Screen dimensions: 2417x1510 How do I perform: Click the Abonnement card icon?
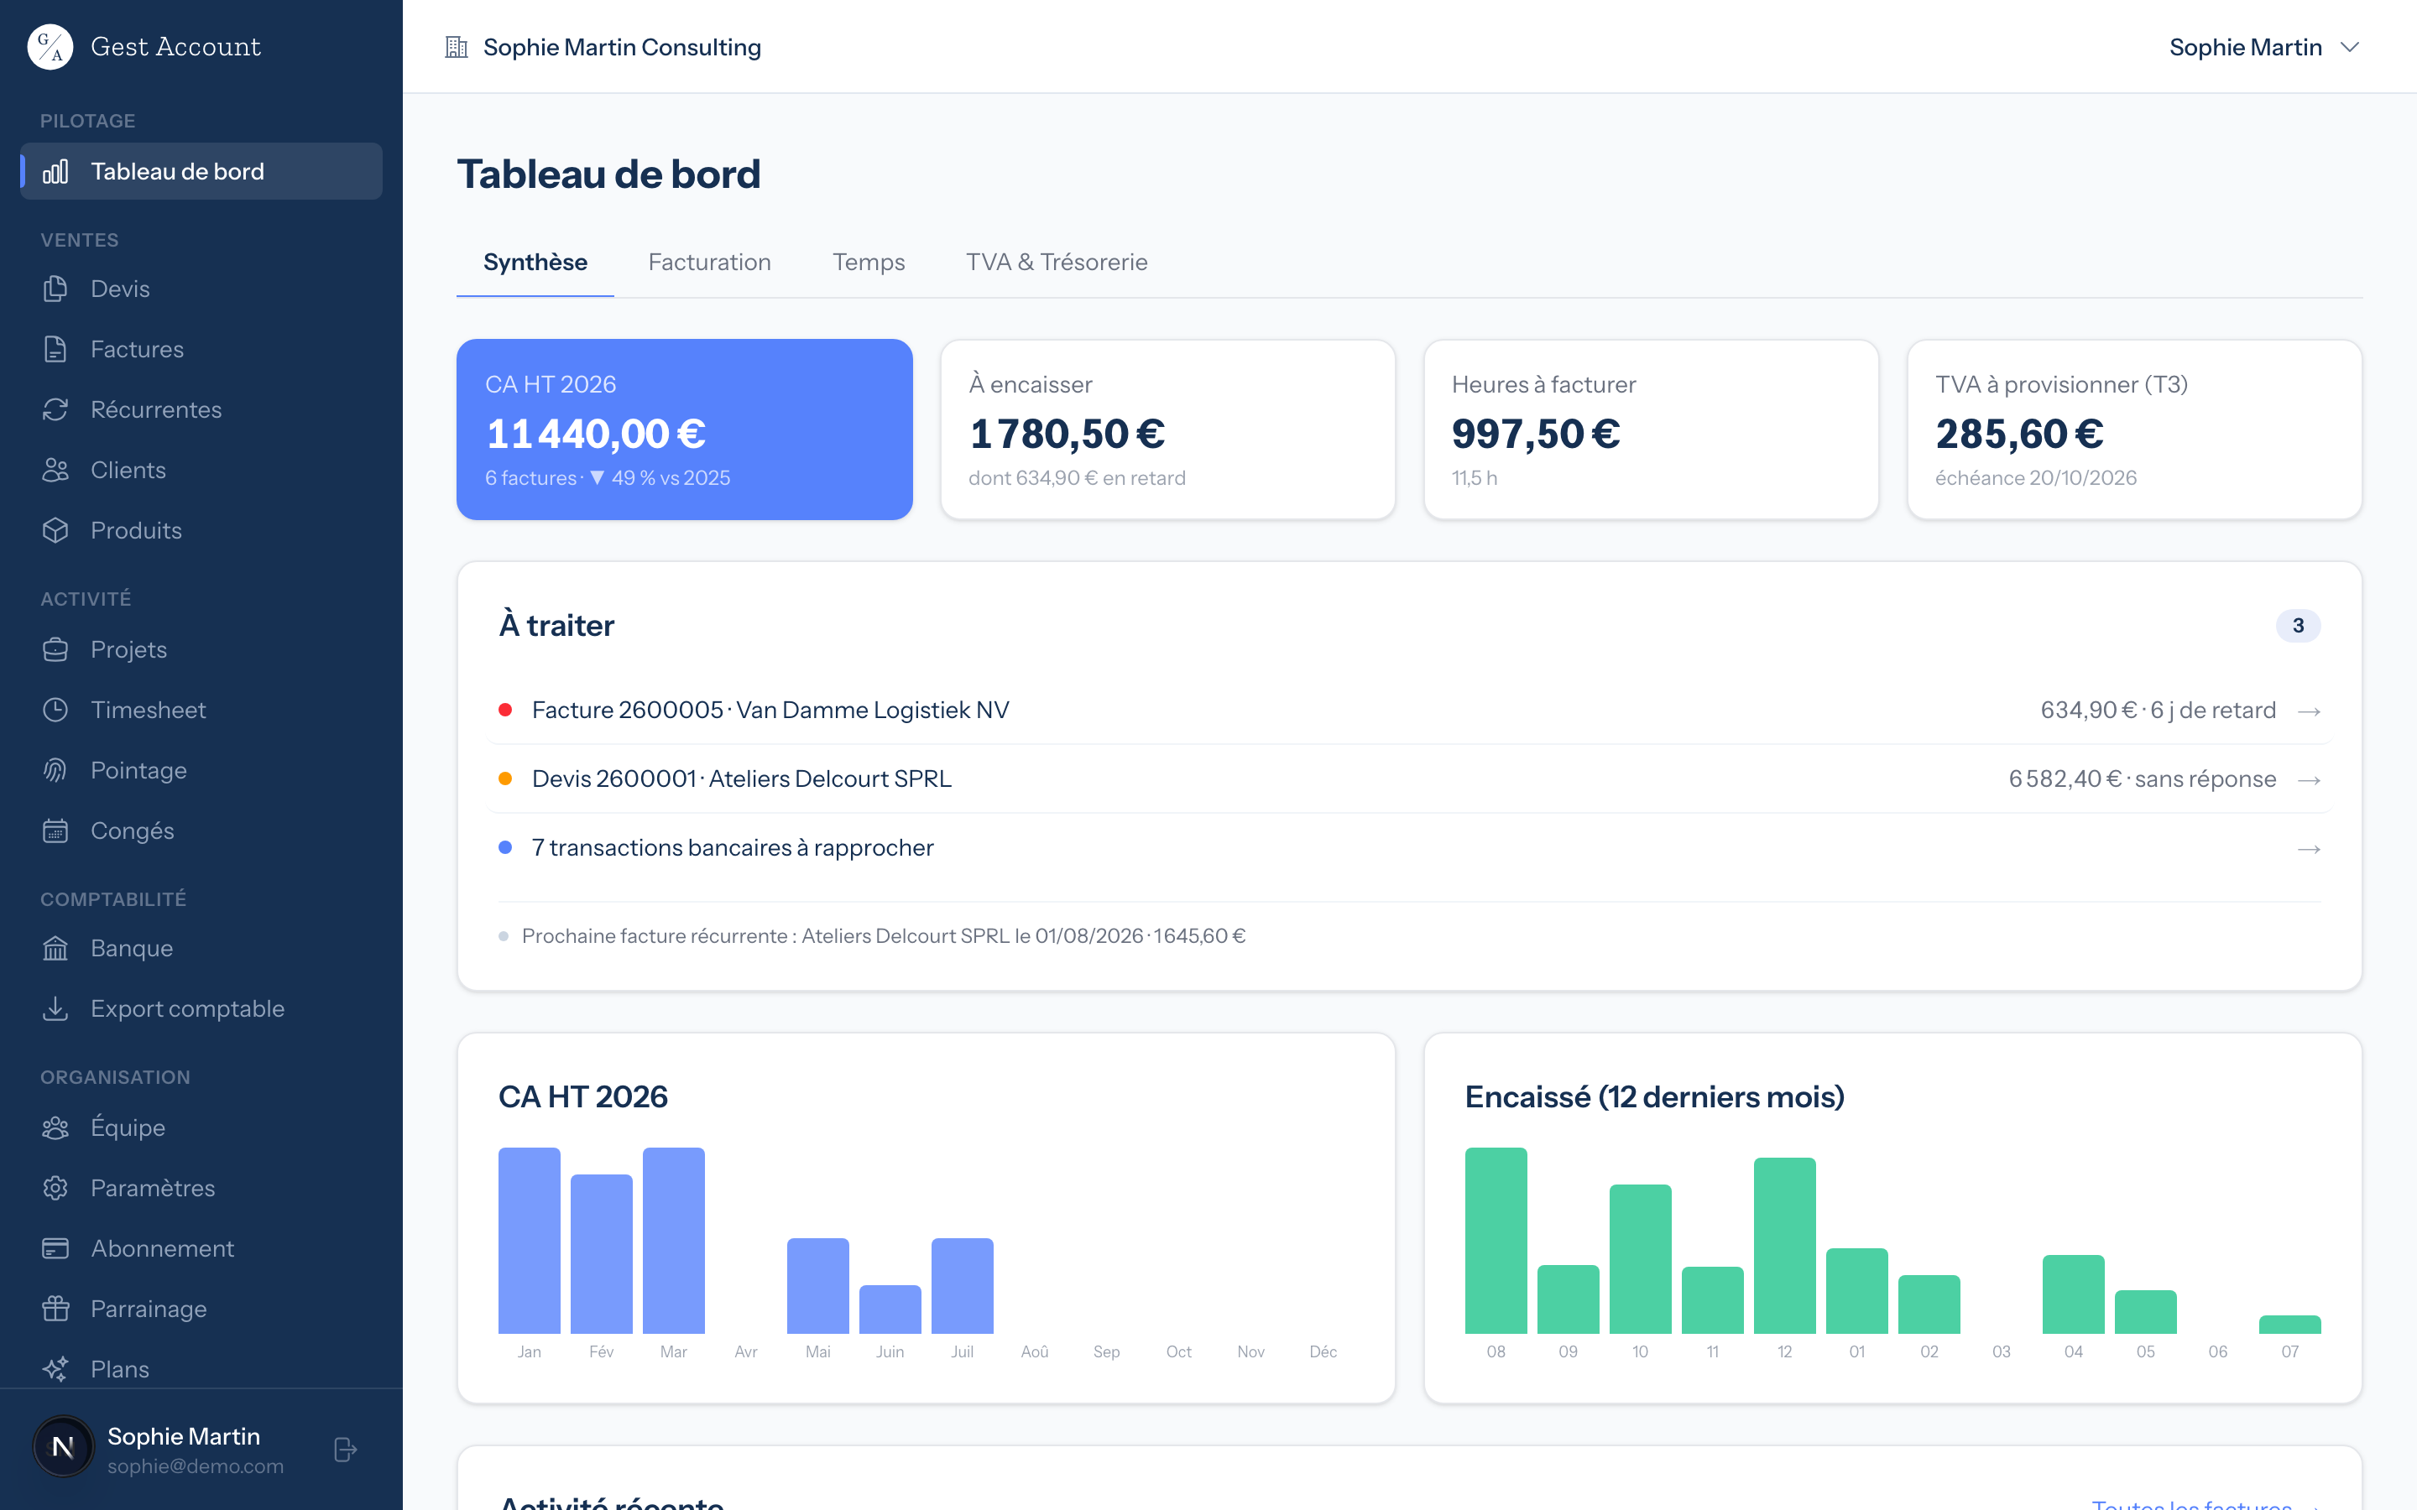[x=56, y=1248]
